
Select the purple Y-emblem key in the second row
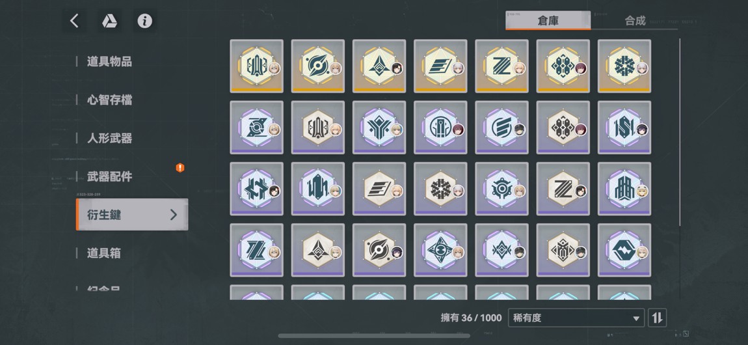pyautogui.click(x=379, y=128)
